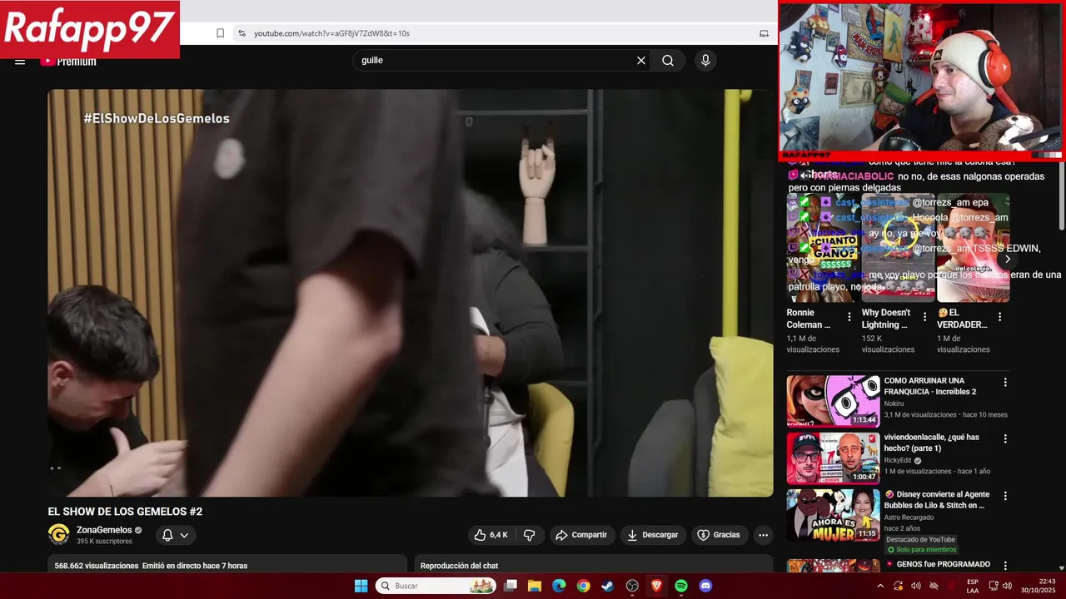Open the 'EL VERDADER...' short thumbnail

click(973, 248)
